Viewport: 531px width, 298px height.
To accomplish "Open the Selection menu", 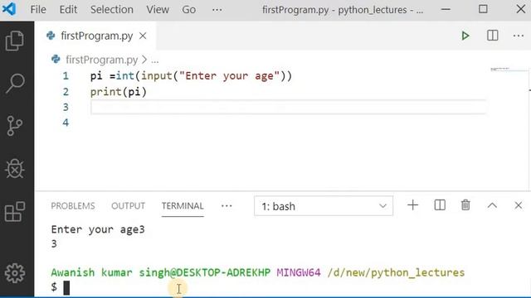I will [112, 9].
